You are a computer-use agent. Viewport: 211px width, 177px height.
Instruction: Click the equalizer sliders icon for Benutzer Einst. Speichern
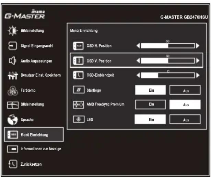(13, 76)
